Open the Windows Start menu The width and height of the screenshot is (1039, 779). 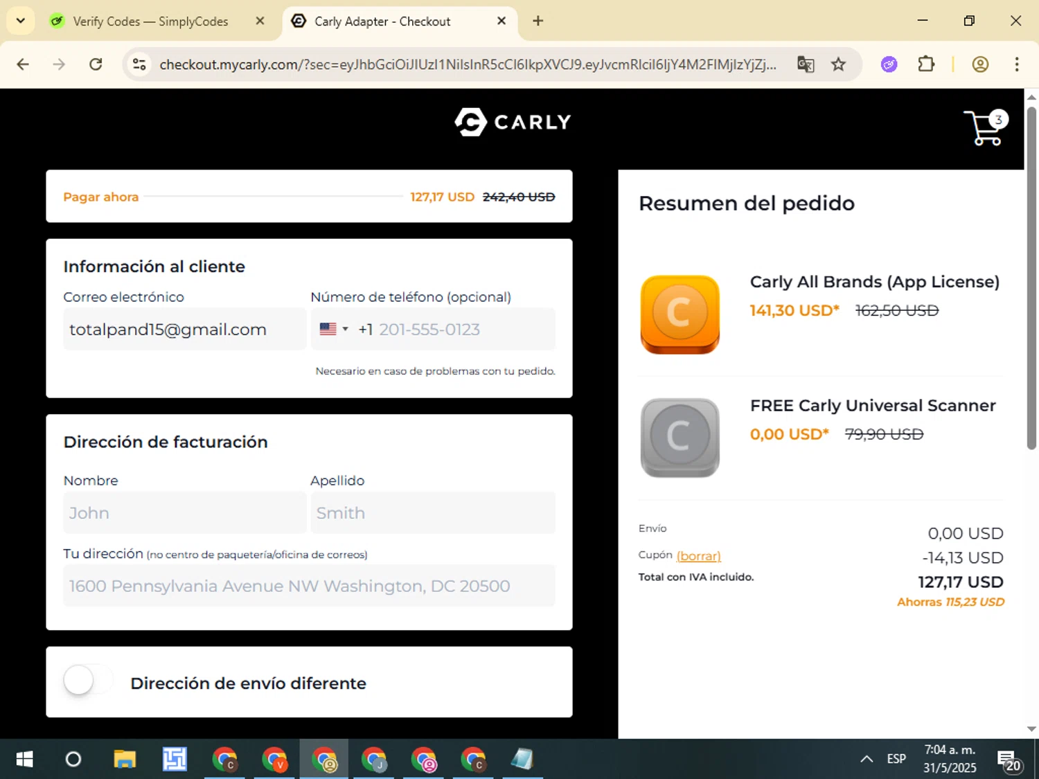click(24, 760)
